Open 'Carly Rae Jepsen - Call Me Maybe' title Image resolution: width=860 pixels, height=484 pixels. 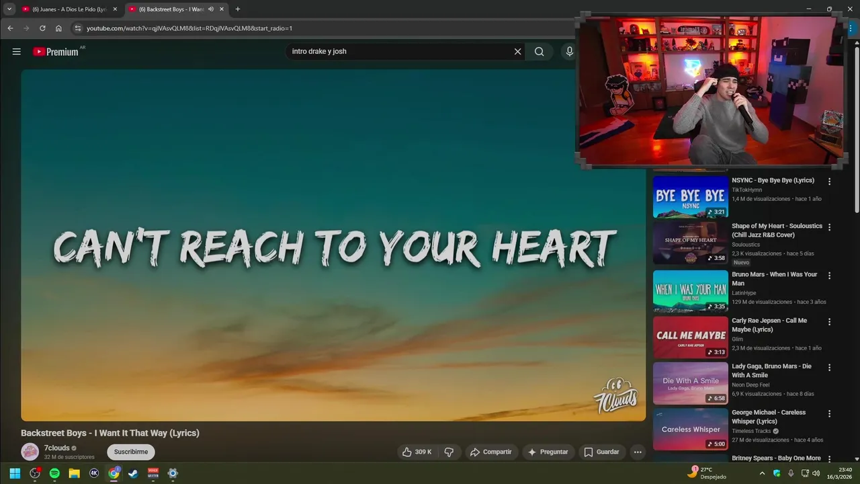click(x=769, y=325)
